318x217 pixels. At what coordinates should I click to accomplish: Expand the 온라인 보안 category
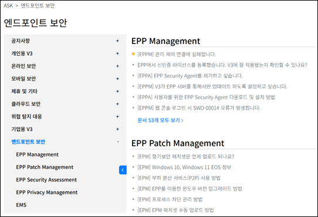[x=117, y=66]
